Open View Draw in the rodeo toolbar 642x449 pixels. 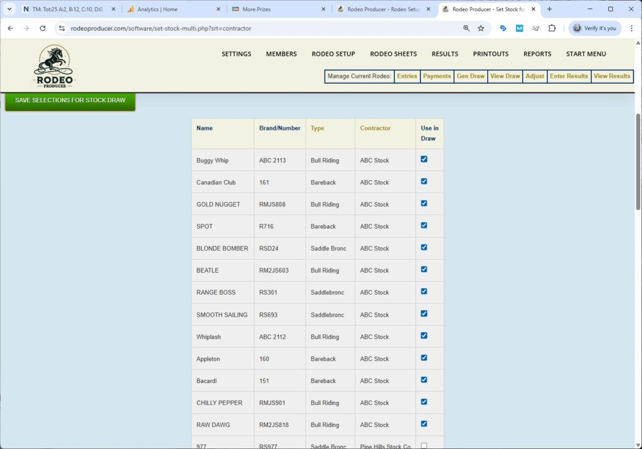tap(505, 76)
